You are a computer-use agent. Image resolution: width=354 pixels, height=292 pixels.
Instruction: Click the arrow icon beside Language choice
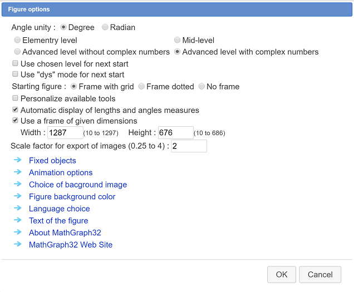pyautogui.click(x=18, y=208)
